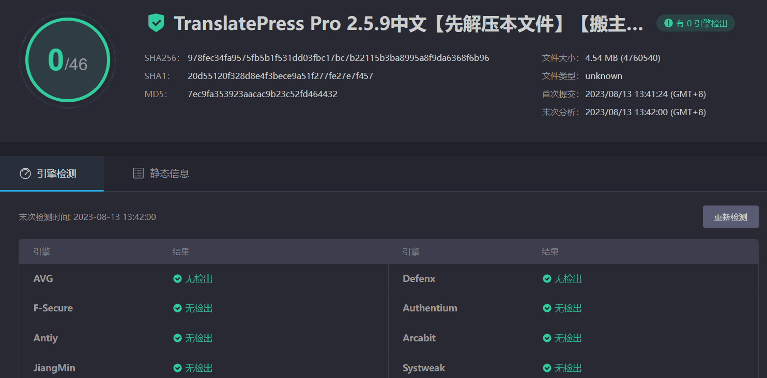Click the right 结果 column header

pos(550,252)
